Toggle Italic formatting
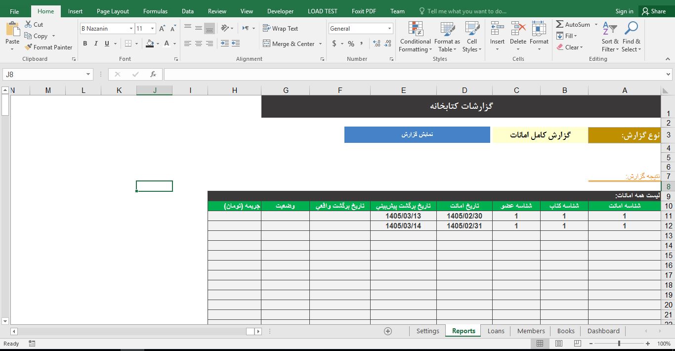 click(x=96, y=44)
